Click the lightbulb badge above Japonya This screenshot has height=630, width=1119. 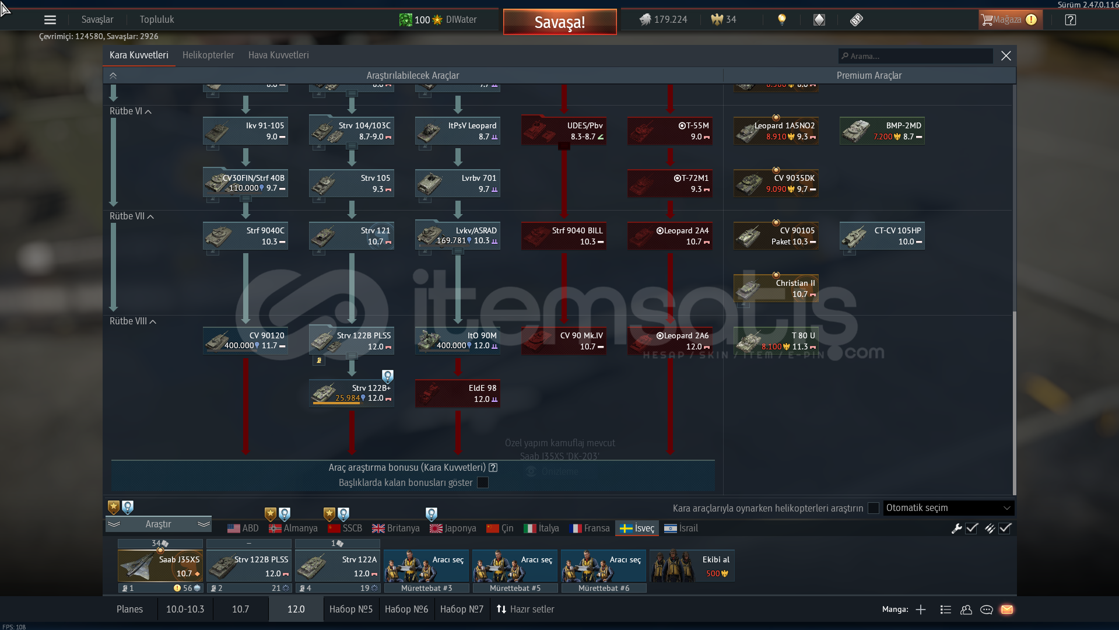click(432, 514)
